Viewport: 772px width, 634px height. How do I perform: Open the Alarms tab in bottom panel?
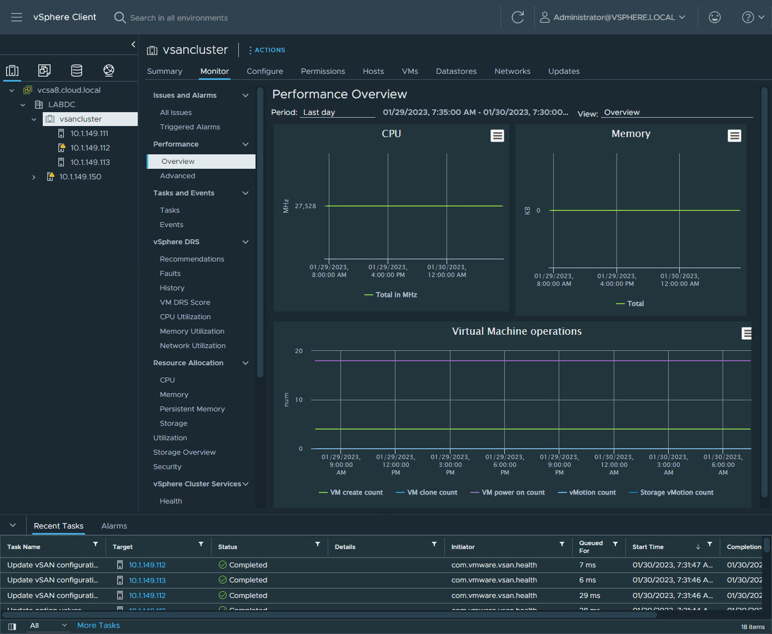[x=114, y=526]
